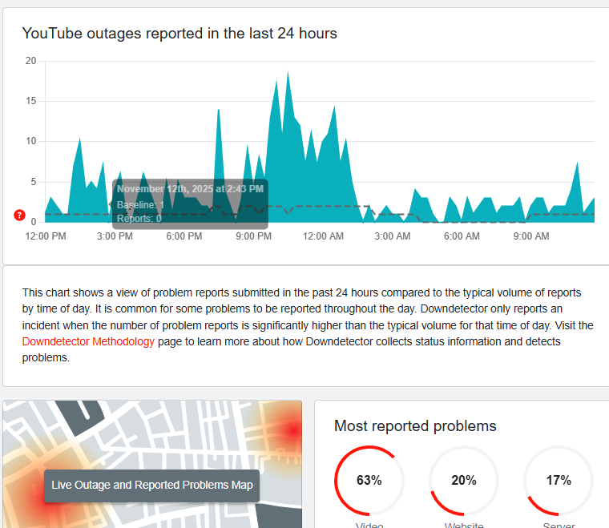Click the y-axis value '20'
This screenshot has width=609, height=528.
pos(30,61)
